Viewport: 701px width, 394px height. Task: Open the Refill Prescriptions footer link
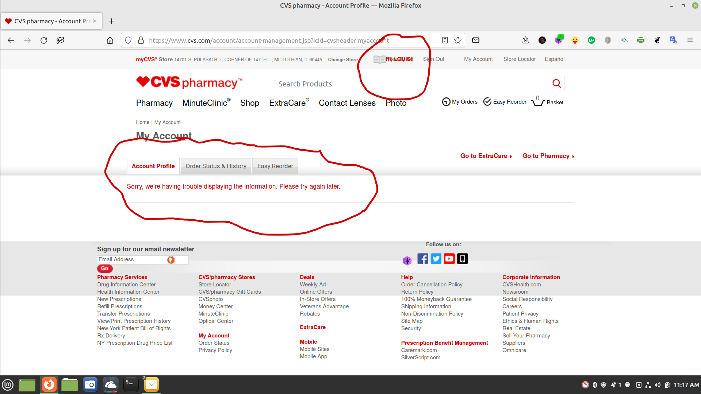click(120, 306)
